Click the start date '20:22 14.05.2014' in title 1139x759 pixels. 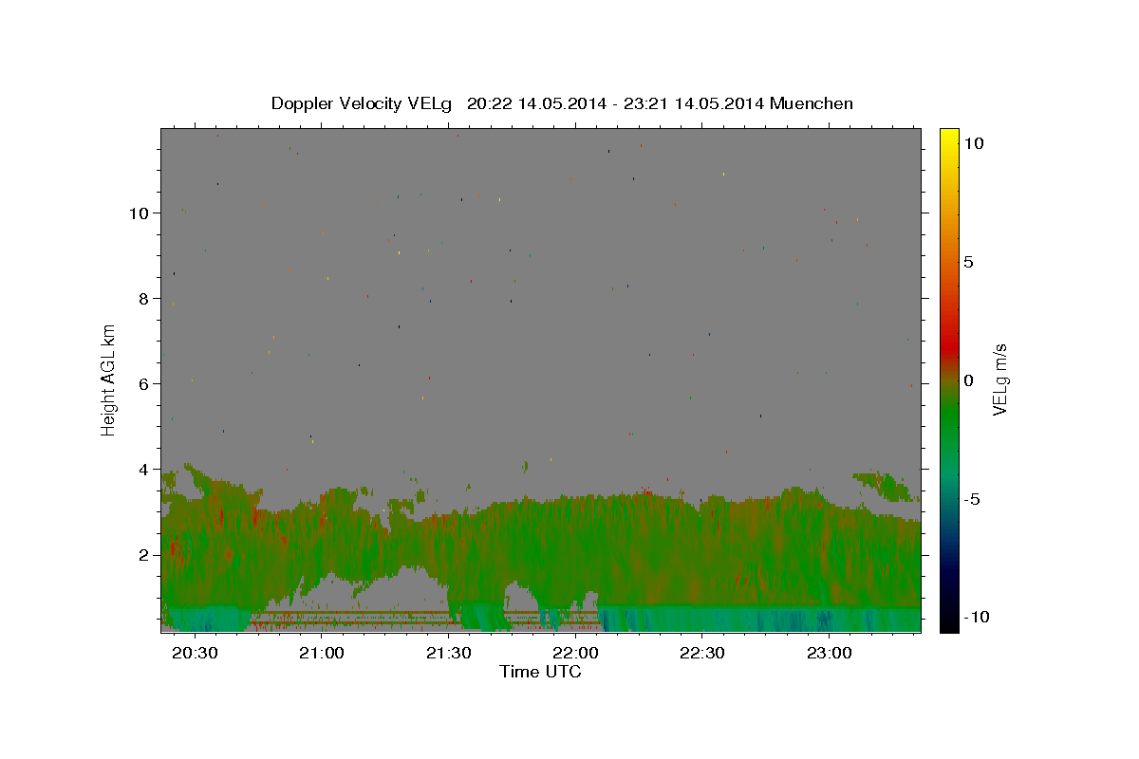coord(534,103)
